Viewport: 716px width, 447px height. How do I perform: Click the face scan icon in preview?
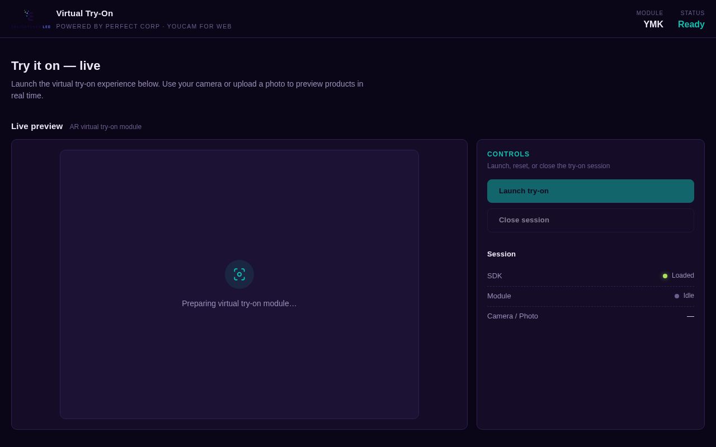click(x=239, y=274)
